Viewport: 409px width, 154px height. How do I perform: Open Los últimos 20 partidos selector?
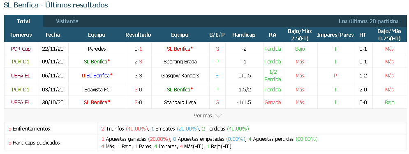[368, 21]
